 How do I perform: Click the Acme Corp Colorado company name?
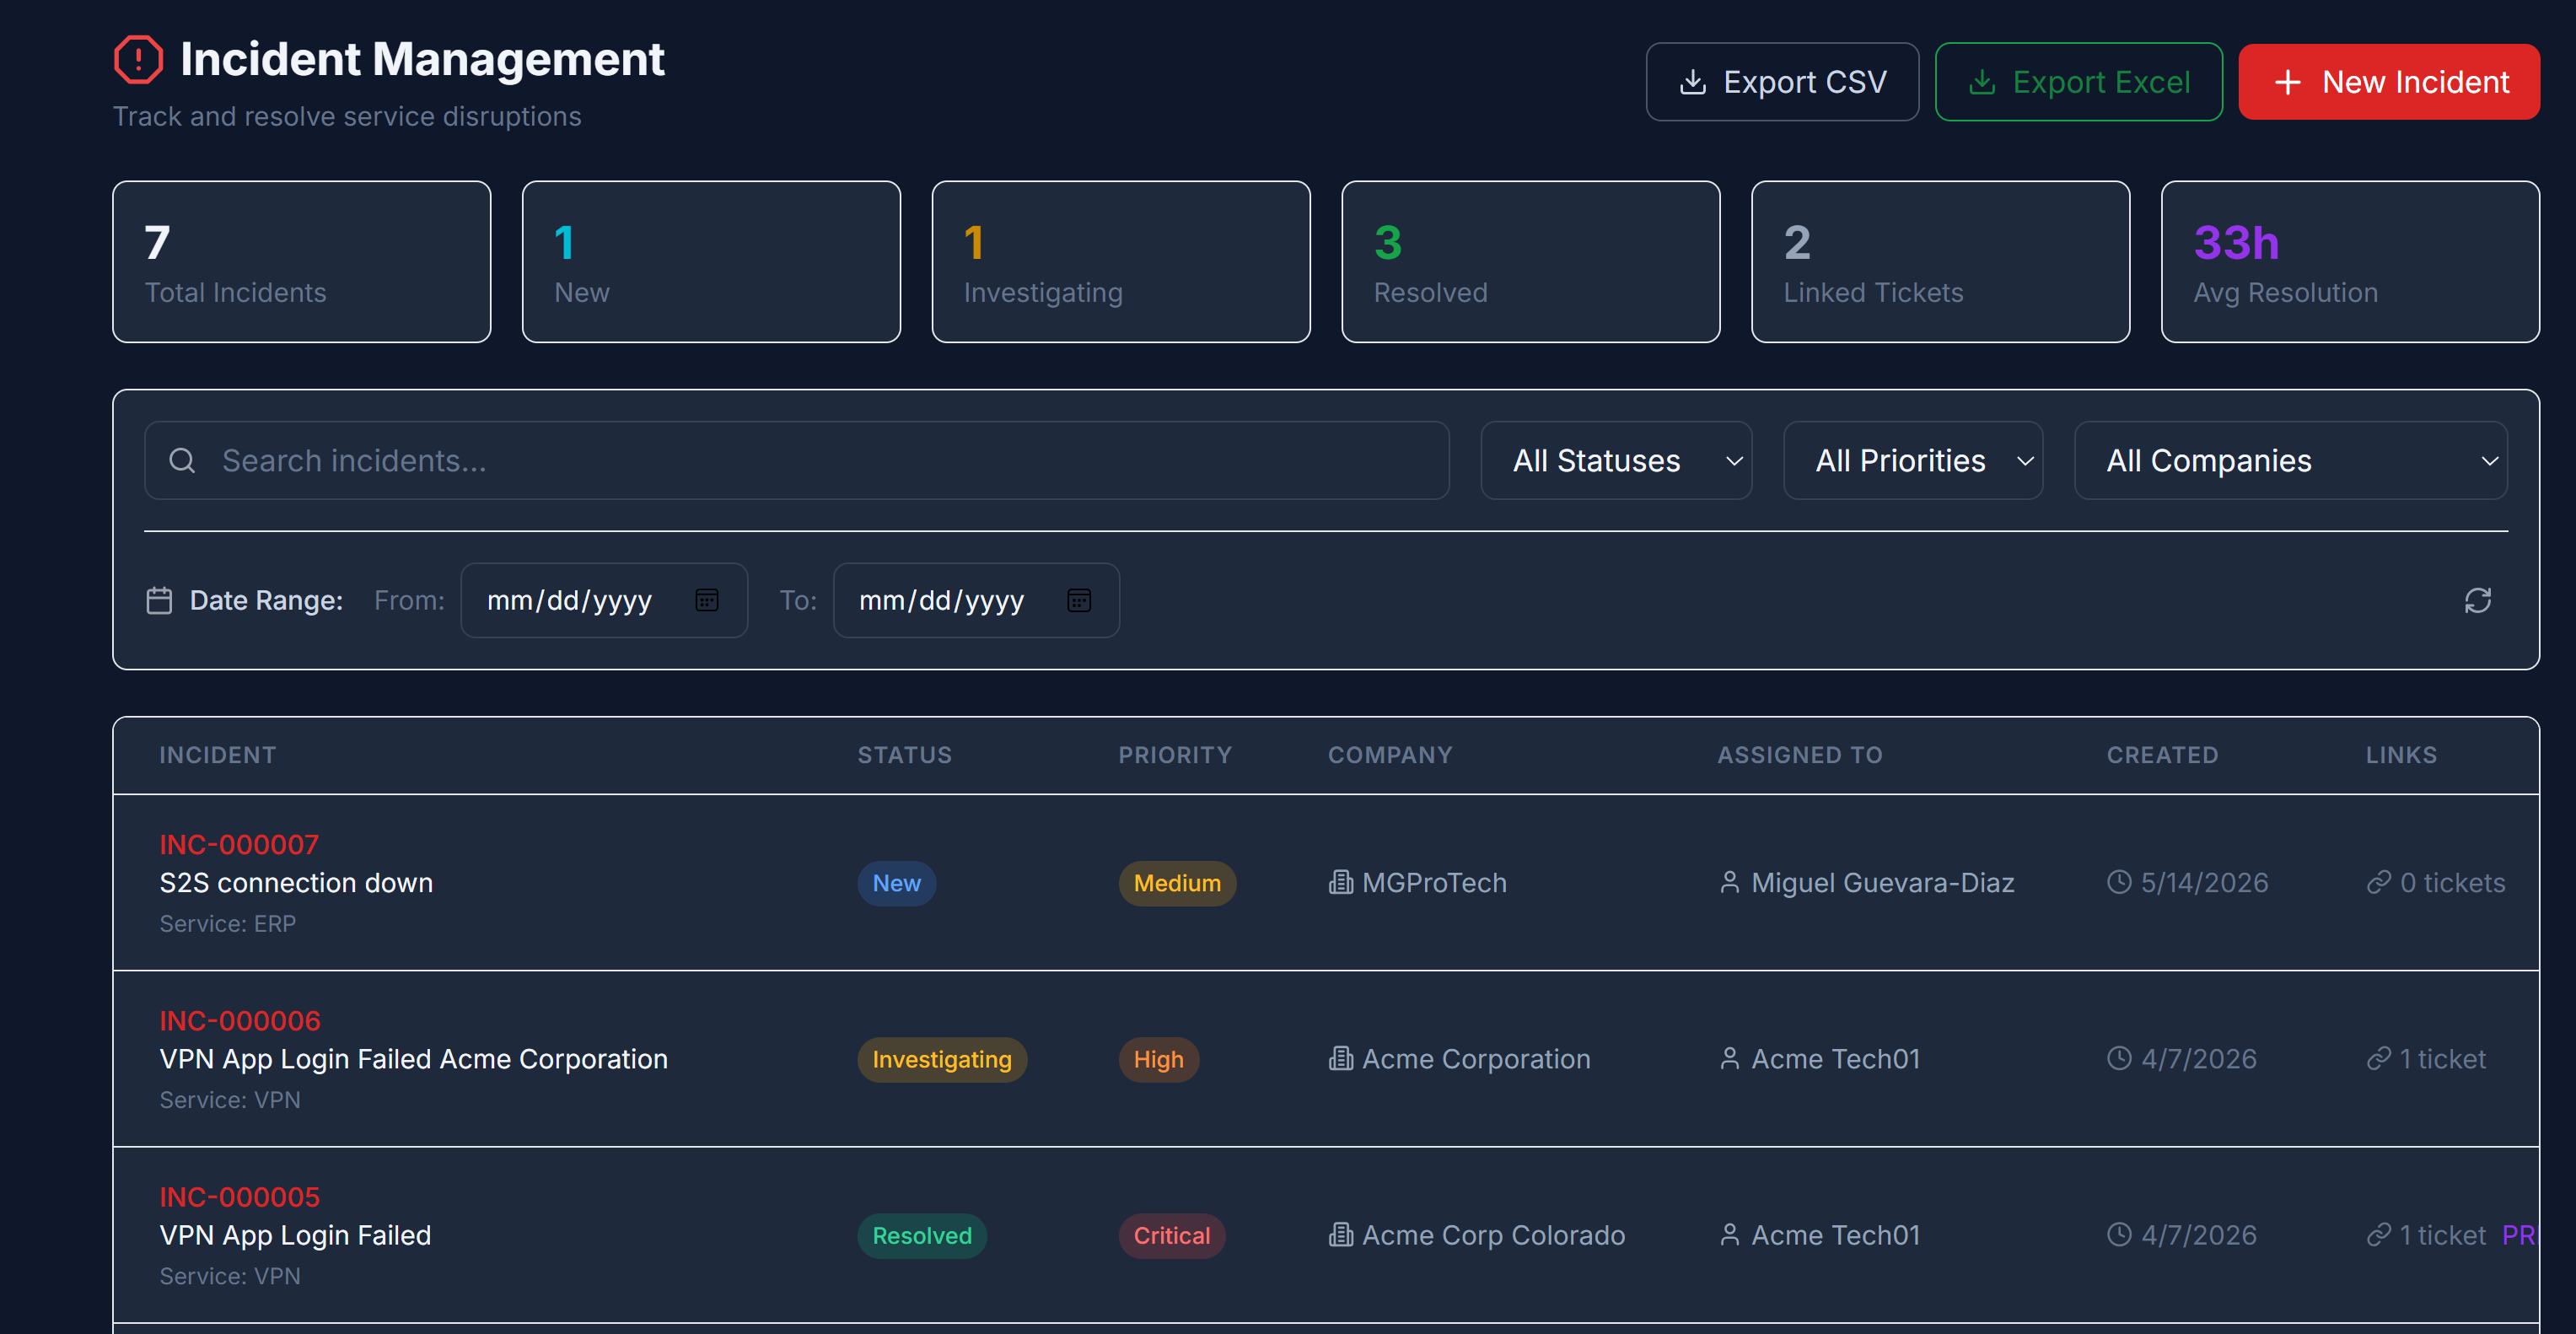click(x=1493, y=1235)
